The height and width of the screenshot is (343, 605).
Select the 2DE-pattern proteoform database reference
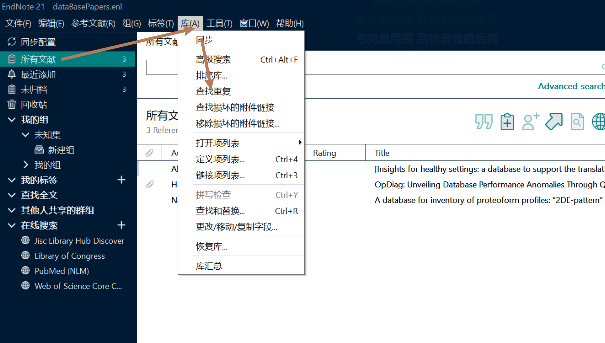489,200
